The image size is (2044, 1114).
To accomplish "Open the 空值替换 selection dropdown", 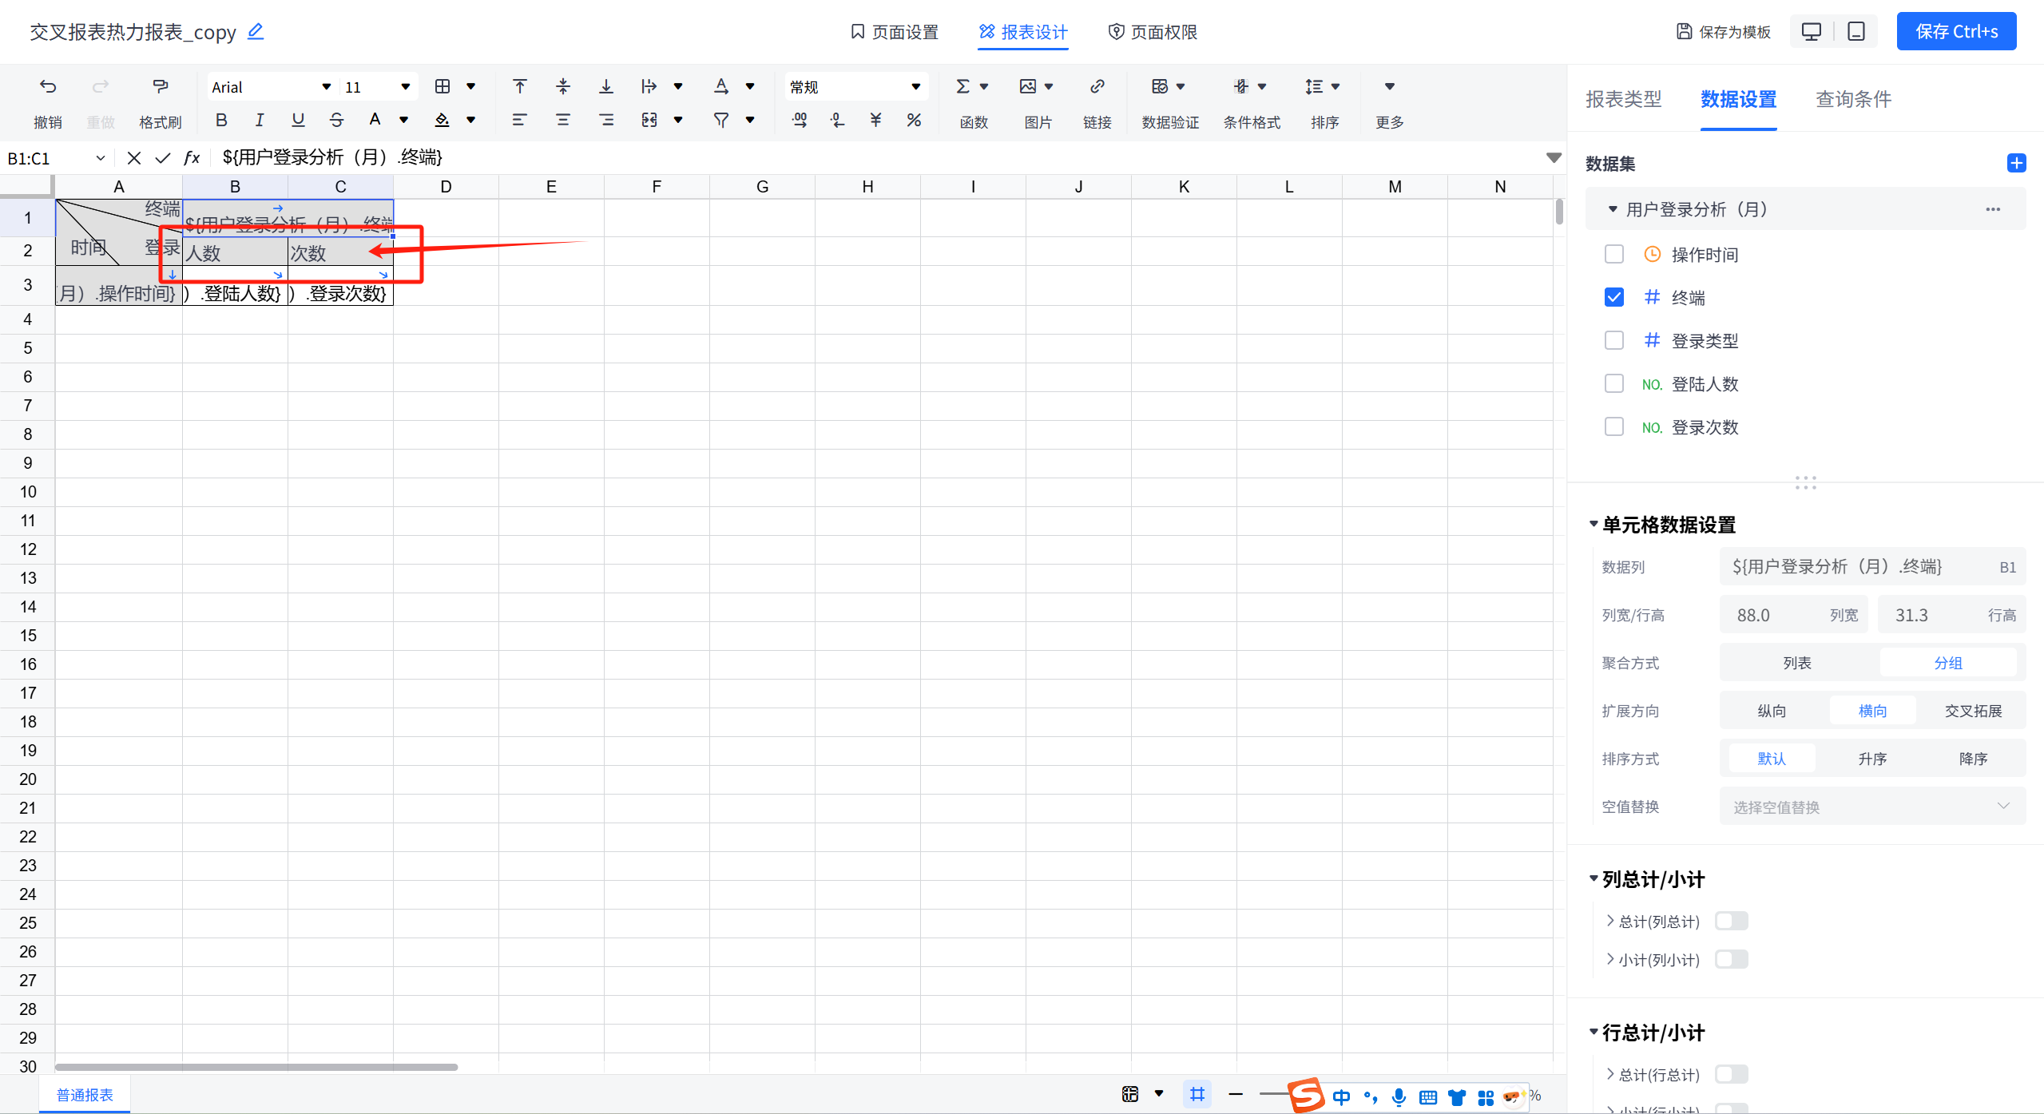I will 1871,807.
